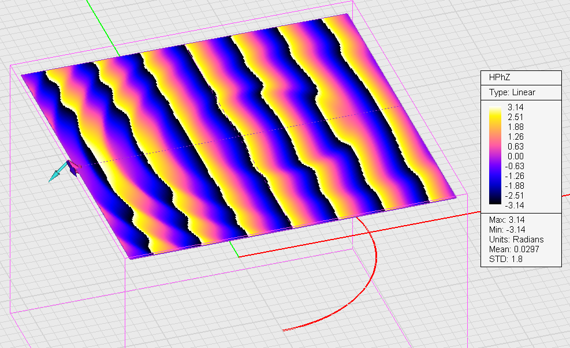Click the 1.88 label on the color scale
The image size is (570, 348).
pyautogui.click(x=516, y=127)
